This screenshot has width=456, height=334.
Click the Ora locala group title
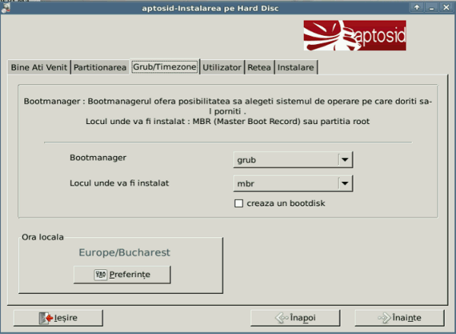(x=43, y=237)
